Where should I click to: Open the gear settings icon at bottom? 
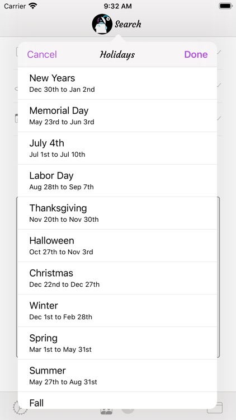tap(20, 408)
